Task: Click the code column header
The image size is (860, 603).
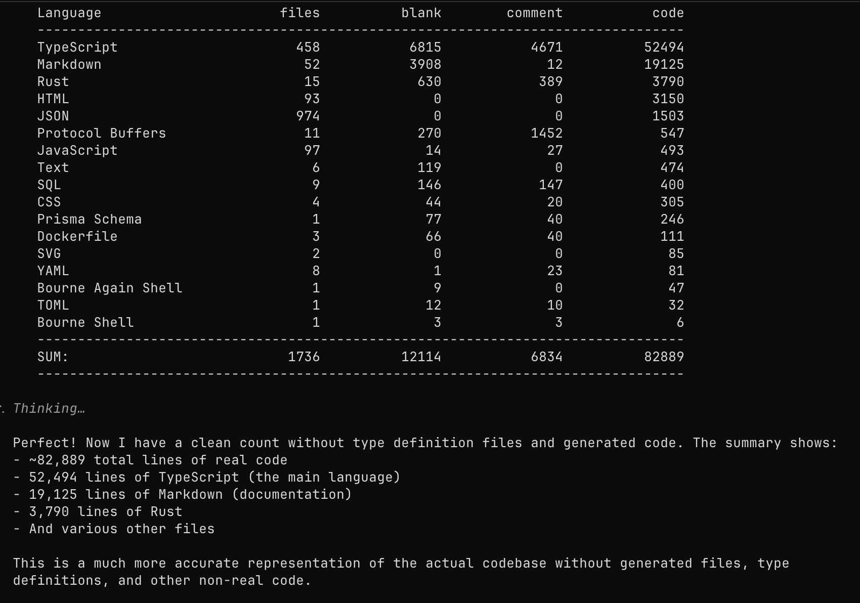Action: [x=668, y=13]
